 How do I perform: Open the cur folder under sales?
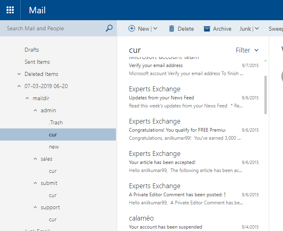tap(53, 171)
